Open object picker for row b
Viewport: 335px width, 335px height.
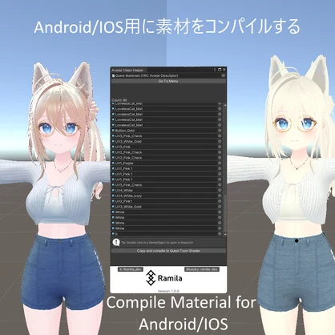[220, 234]
